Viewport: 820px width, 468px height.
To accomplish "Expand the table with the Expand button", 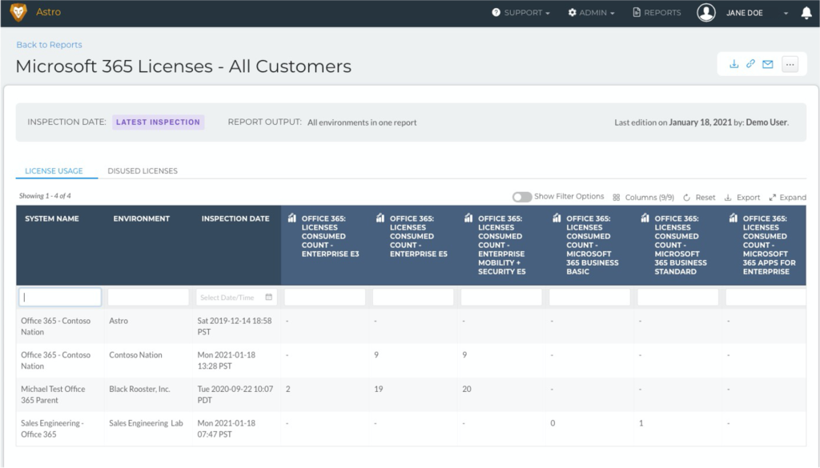I will coord(788,198).
